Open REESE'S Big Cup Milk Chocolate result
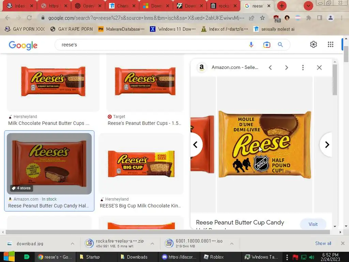349x262 pixels. [x=140, y=206]
